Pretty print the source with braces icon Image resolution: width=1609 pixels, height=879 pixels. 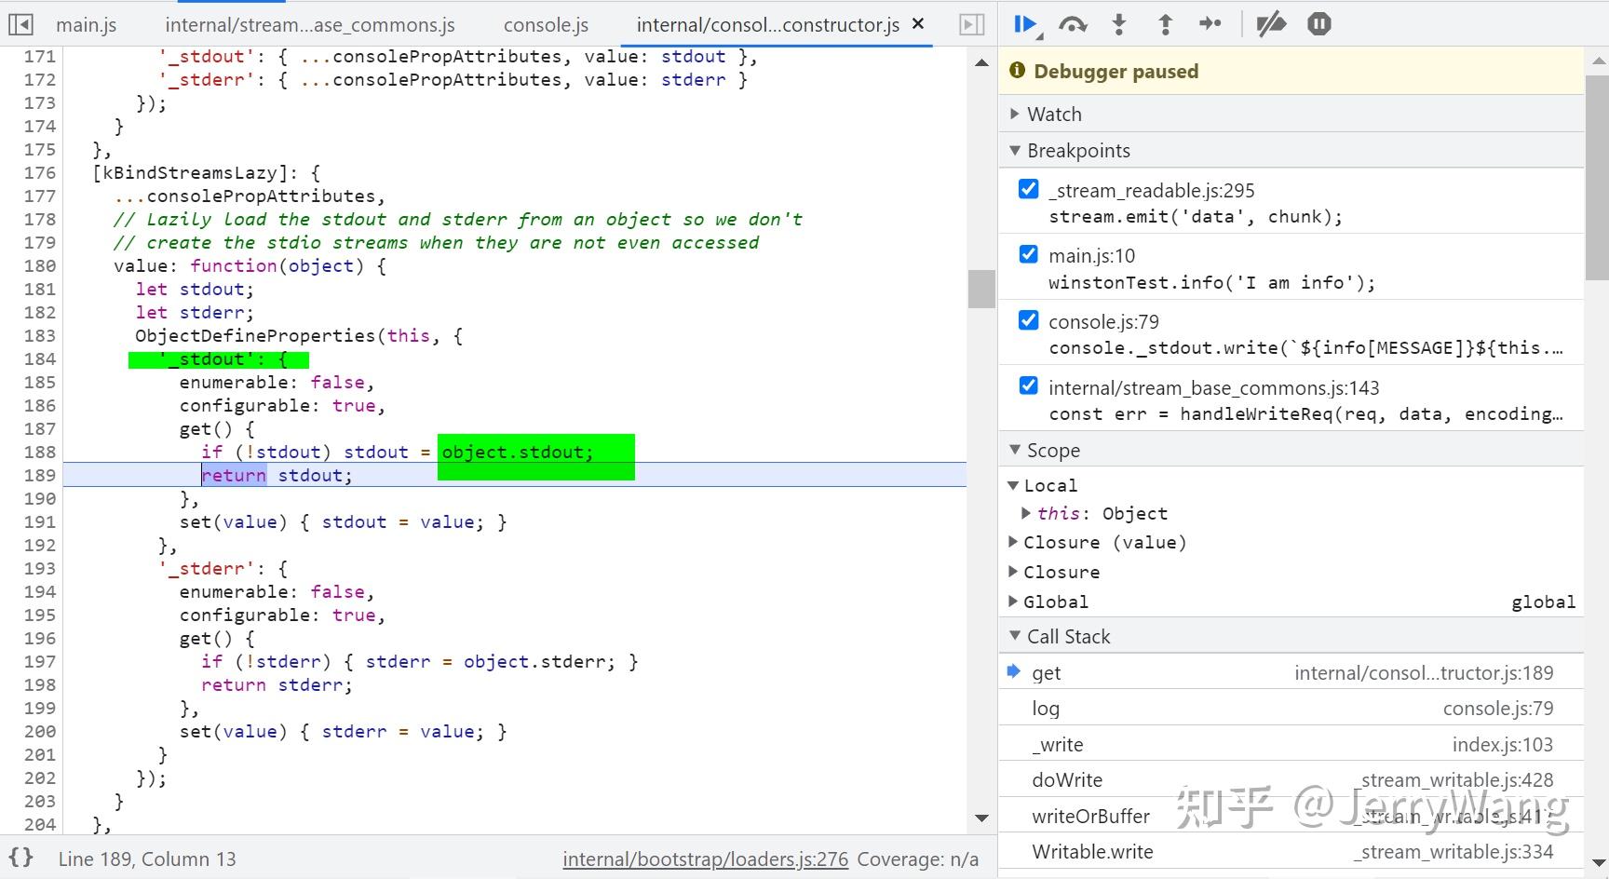point(21,858)
